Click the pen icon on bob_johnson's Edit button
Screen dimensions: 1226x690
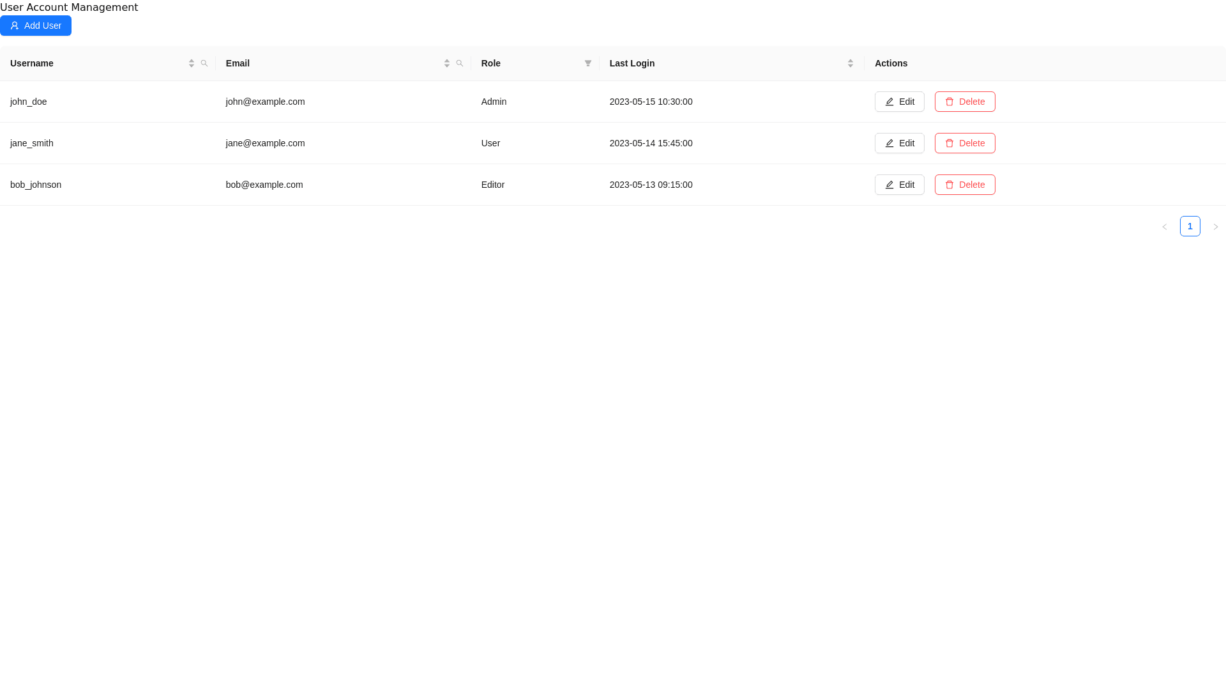tap(889, 185)
